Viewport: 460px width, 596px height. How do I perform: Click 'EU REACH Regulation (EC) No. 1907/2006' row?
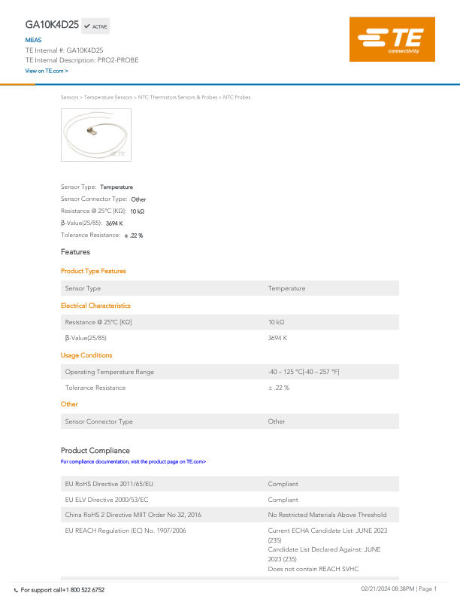(229, 549)
